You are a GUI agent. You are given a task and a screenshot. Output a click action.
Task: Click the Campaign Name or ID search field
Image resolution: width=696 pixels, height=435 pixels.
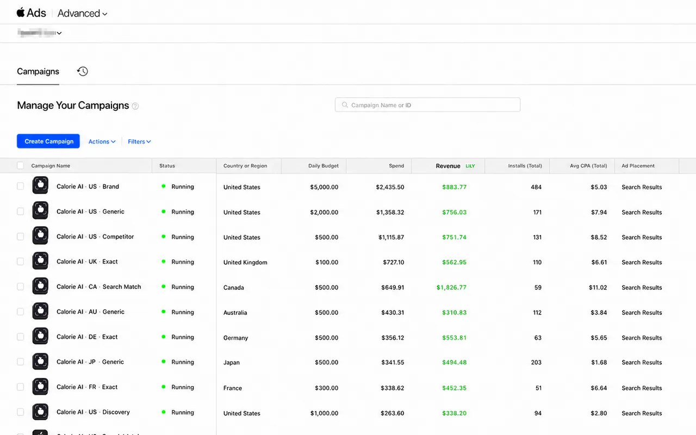(427, 105)
